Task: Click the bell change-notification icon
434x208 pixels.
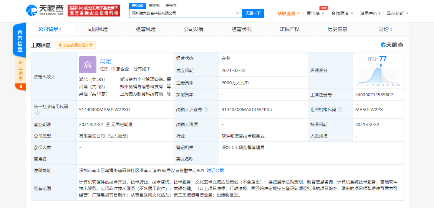Action: [x=60, y=45]
